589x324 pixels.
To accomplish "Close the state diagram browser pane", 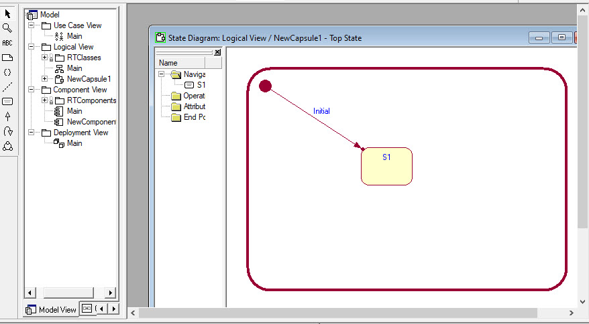I will pyautogui.click(x=217, y=52).
